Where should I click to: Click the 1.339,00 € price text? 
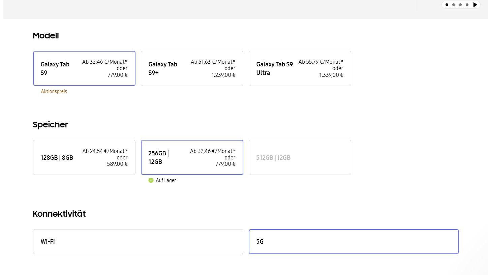[331, 75]
